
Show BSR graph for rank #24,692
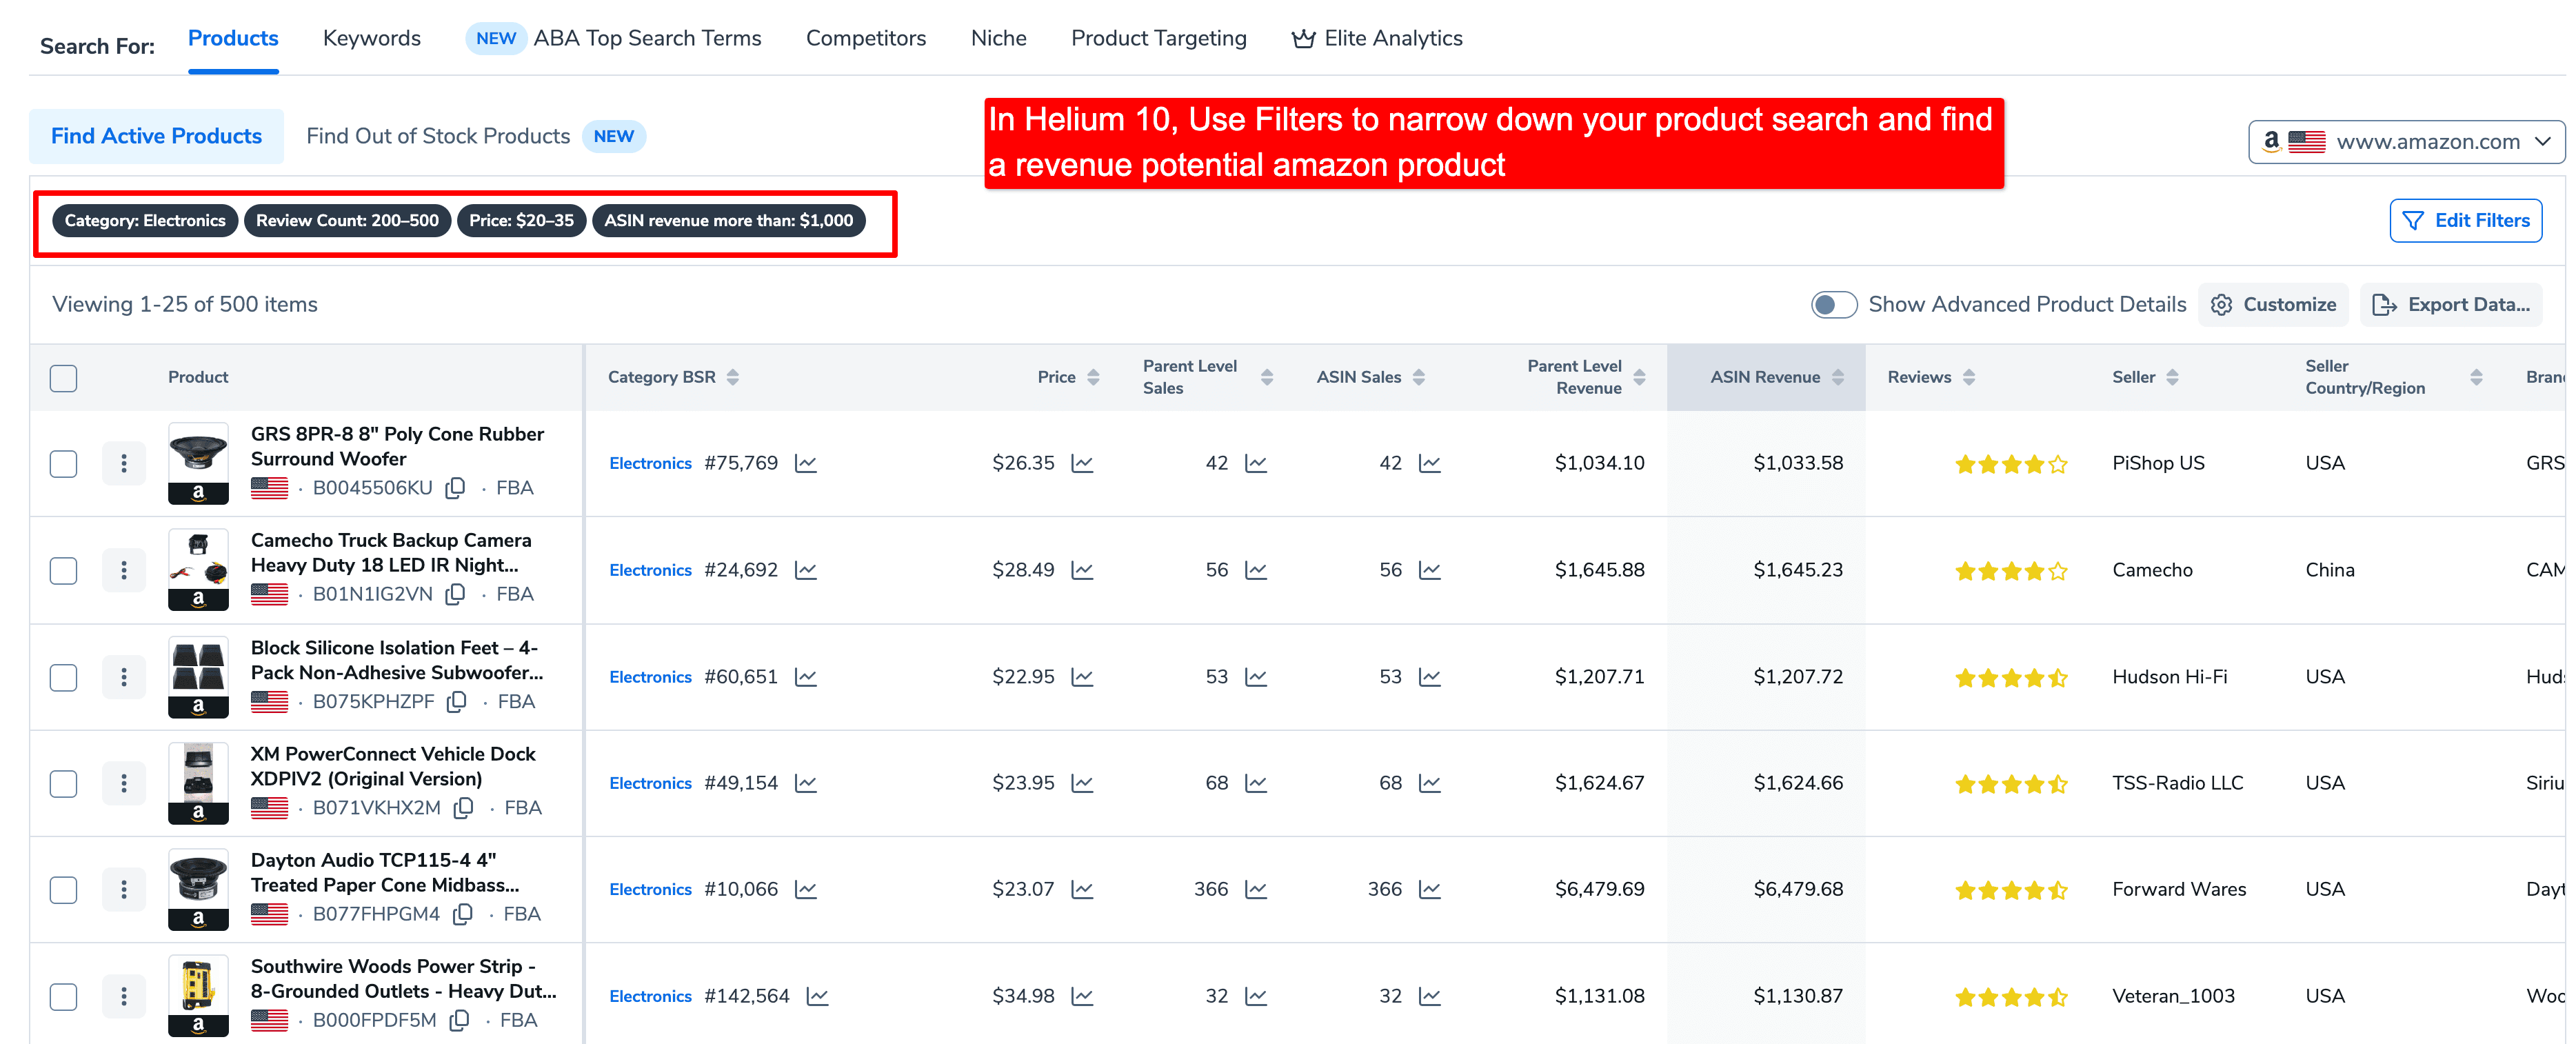pyautogui.click(x=806, y=570)
